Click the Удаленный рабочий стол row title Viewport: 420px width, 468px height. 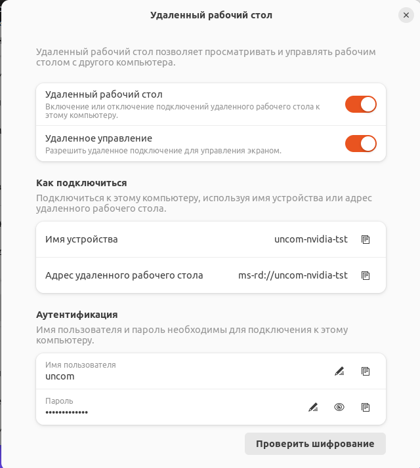point(104,94)
